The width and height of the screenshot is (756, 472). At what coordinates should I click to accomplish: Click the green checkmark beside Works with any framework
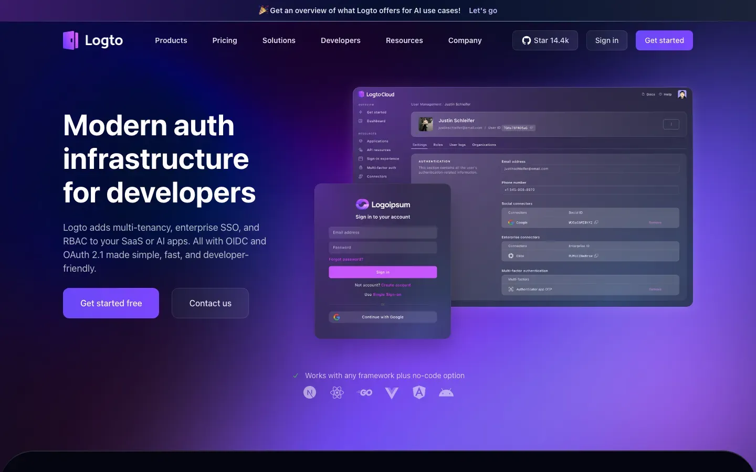[x=296, y=376]
